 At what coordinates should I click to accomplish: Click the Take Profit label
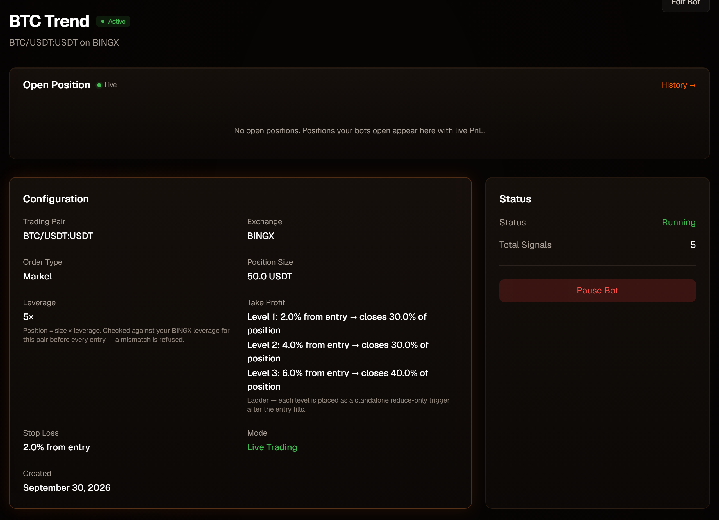tap(266, 303)
